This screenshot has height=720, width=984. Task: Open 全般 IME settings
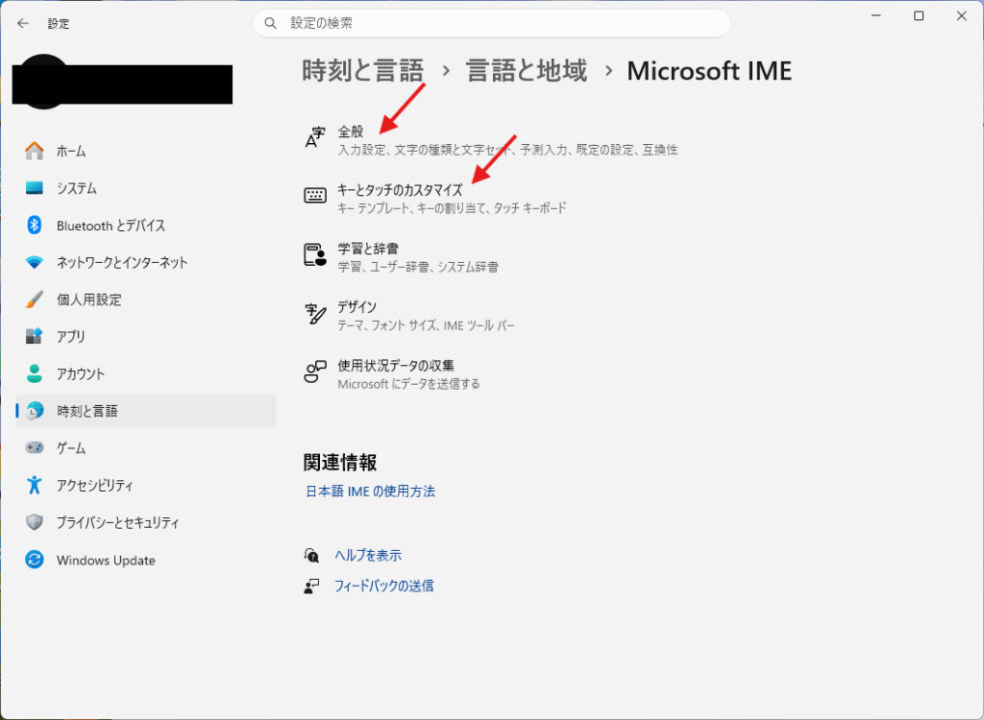(491, 140)
